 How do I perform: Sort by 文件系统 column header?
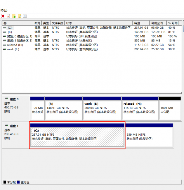click(58, 23)
